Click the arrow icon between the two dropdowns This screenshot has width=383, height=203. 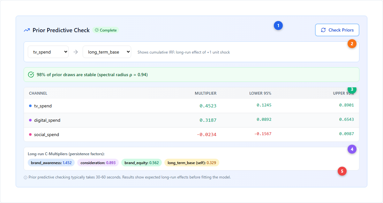[76, 52]
